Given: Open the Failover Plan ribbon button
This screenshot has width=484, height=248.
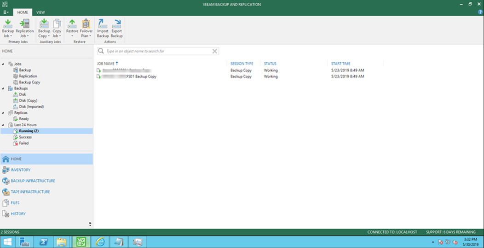Looking at the screenshot, I should [86, 29].
